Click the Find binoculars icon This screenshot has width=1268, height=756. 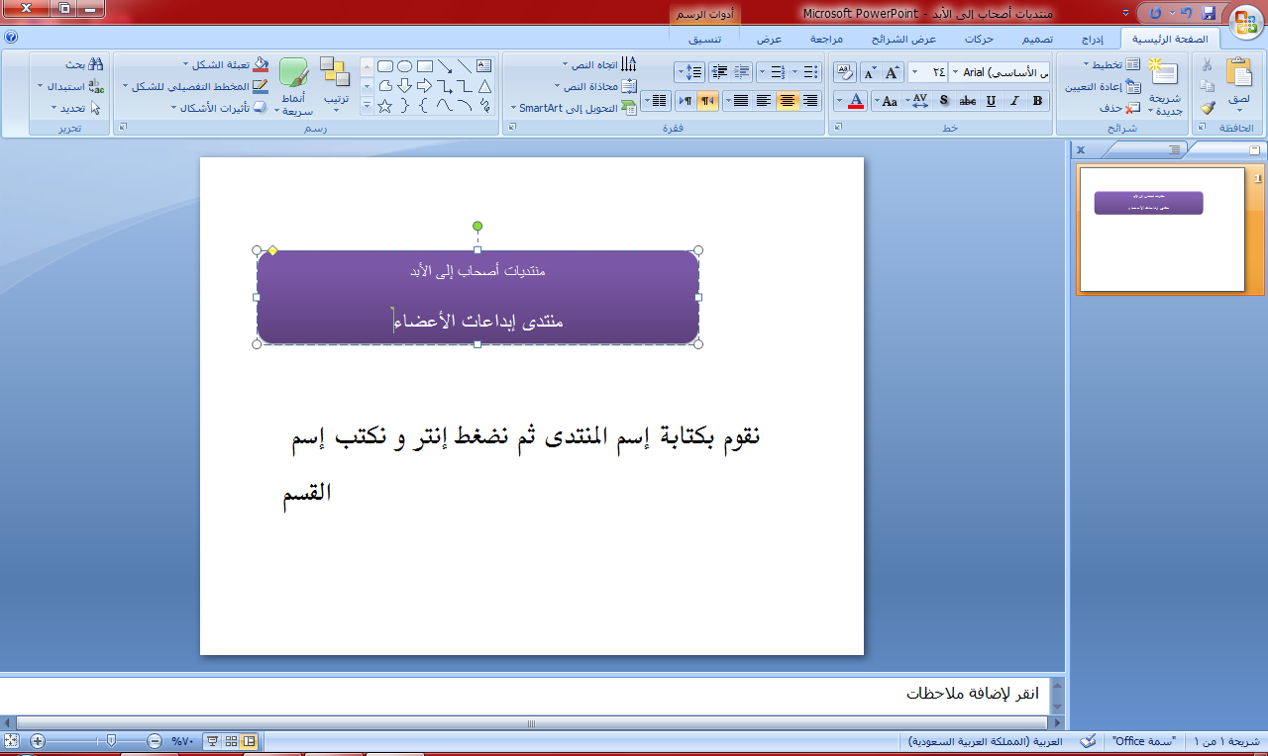coord(95,64)
